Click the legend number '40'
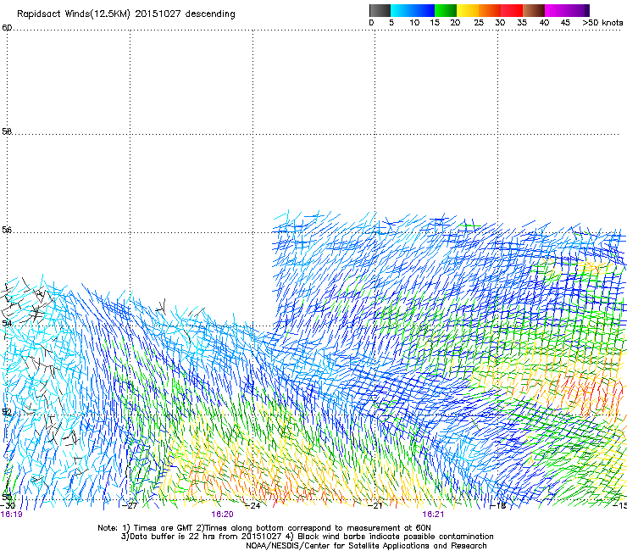 click(x=544, y=23)
